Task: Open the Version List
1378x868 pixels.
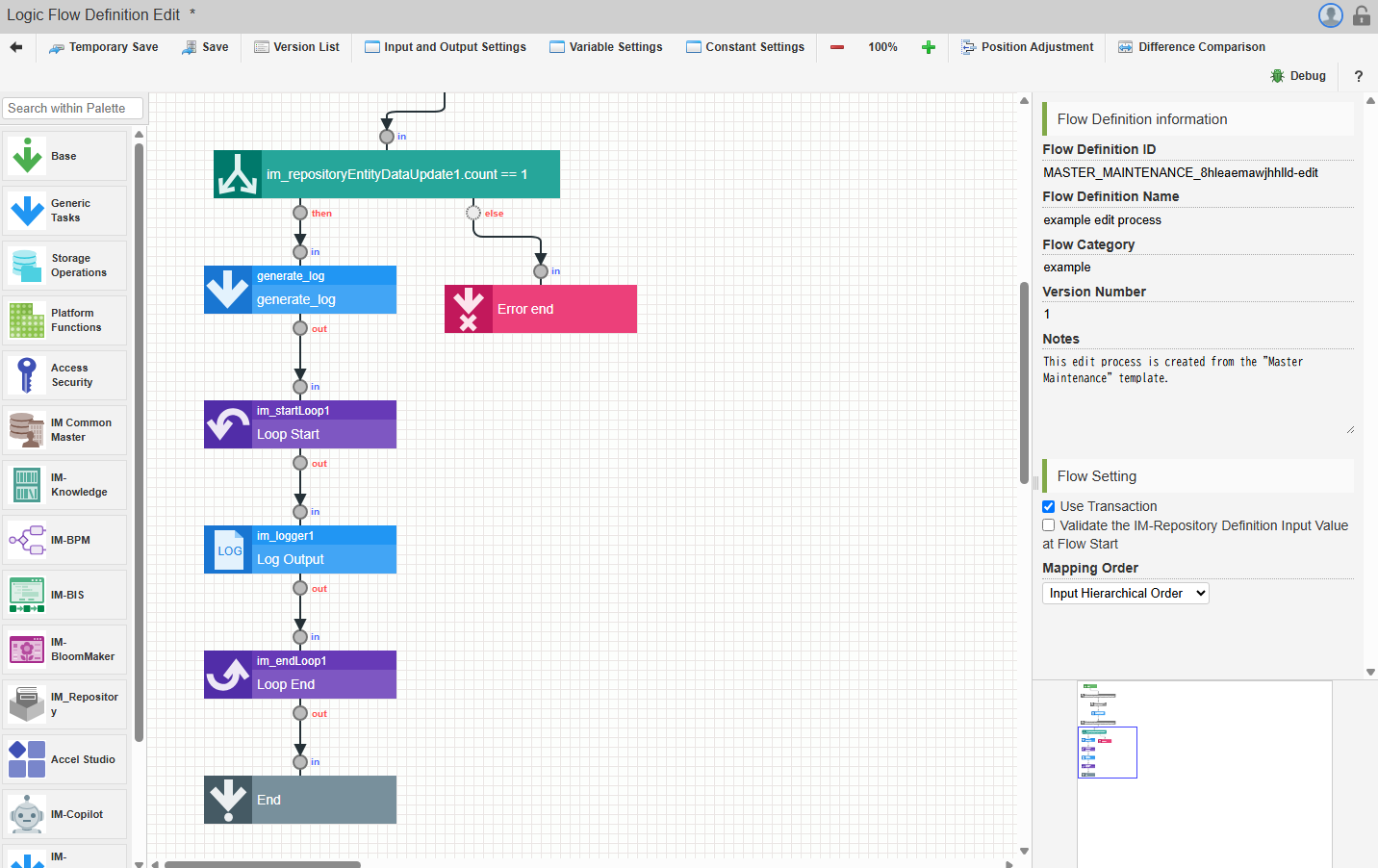Action: tap(296, 47)
